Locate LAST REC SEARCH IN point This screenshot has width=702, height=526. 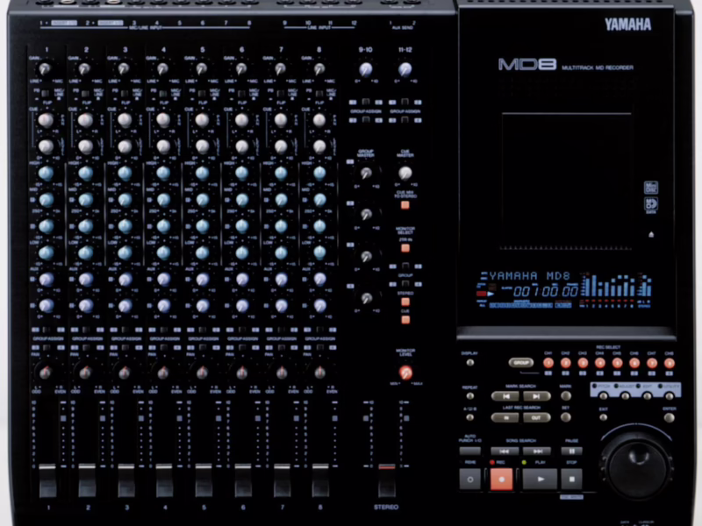pos(505,418)
